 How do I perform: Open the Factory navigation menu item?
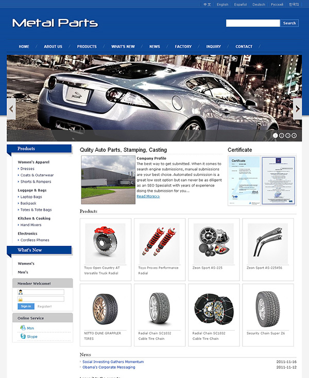183,47
